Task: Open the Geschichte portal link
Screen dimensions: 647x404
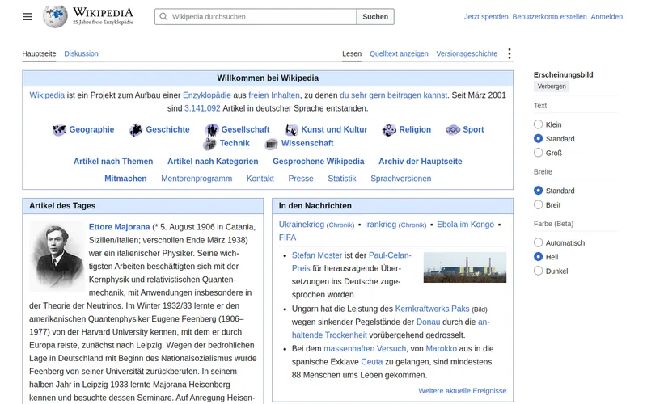Action: click(x=167, y=129)
